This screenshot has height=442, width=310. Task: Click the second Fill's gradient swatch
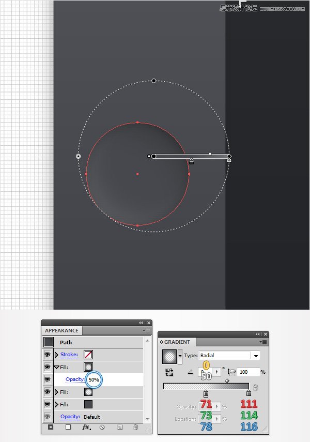[88, 392]
